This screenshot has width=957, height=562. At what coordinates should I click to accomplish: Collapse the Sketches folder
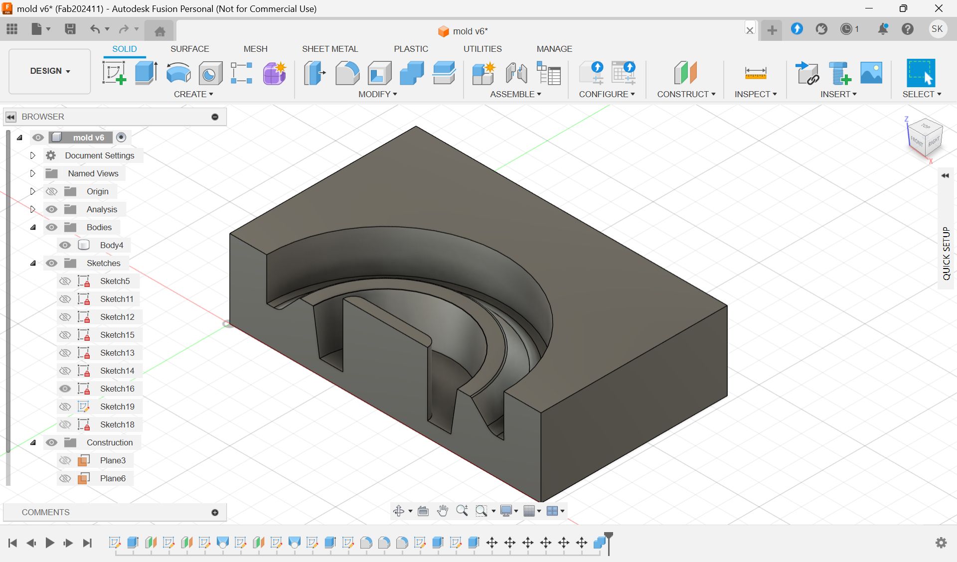click(x=33, y=263)
